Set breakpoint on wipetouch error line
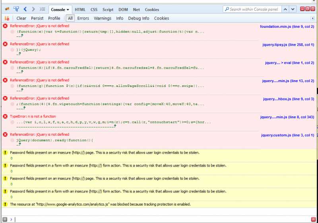The height and width of the screenshot is (223, 318). point(12,104)
